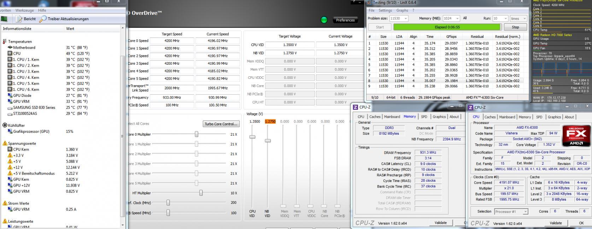Screen dimensions: 592x229
Task: Click the Motherboard chip icon
Action: coord(10,47)
